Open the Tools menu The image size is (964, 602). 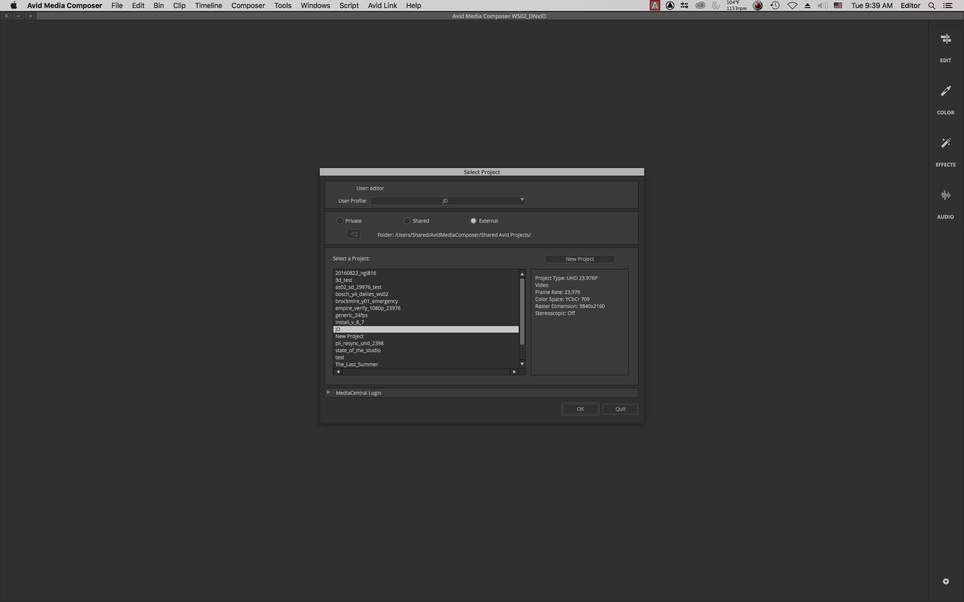283,6
